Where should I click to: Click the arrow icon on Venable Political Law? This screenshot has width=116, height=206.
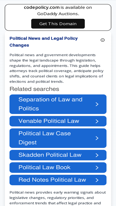[97, 121]
